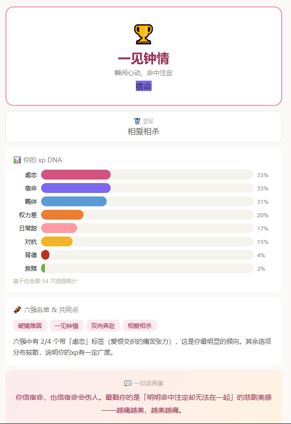Click the yellow 对抗 progress bar
This screenshot has width=291, height=424.
point(57,241)
